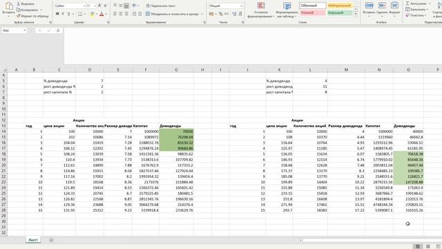
Task: Apply the Обычный cell style
Action: (x=313, y=6)
